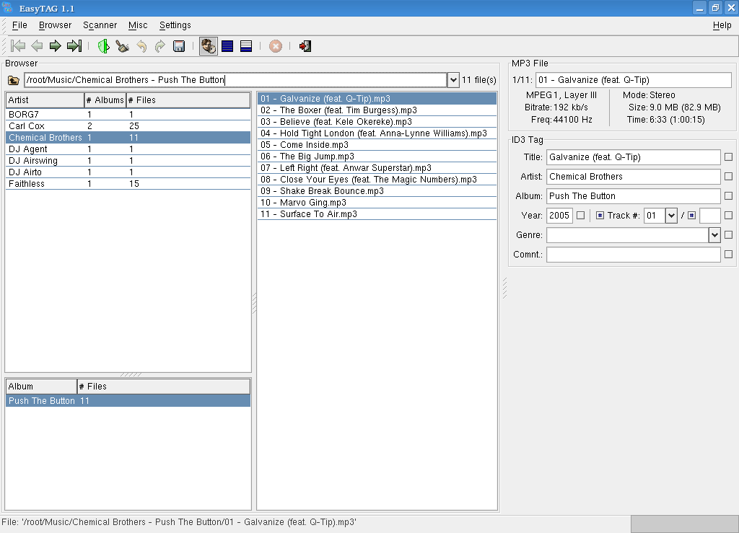Click the remove tag brush icon
Screen dimensions: 739x533
click(x=123, y=46)
